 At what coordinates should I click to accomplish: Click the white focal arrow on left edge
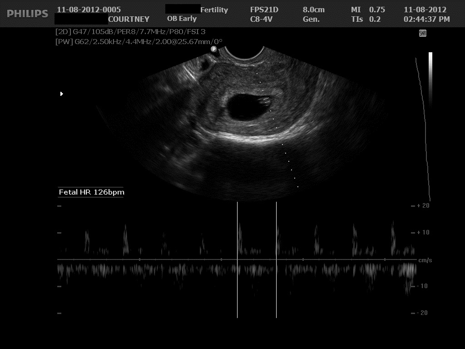[62, 94]
